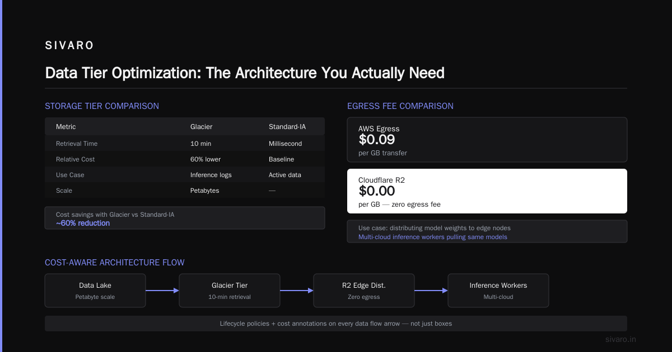Select the Retrieval Time row label
Viewport: 672px width, 352px height.
(77, 144)
